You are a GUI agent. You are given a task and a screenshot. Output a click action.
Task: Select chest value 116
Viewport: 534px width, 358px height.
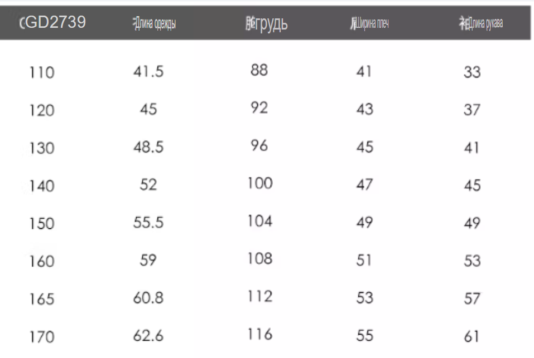click(260, 335)
